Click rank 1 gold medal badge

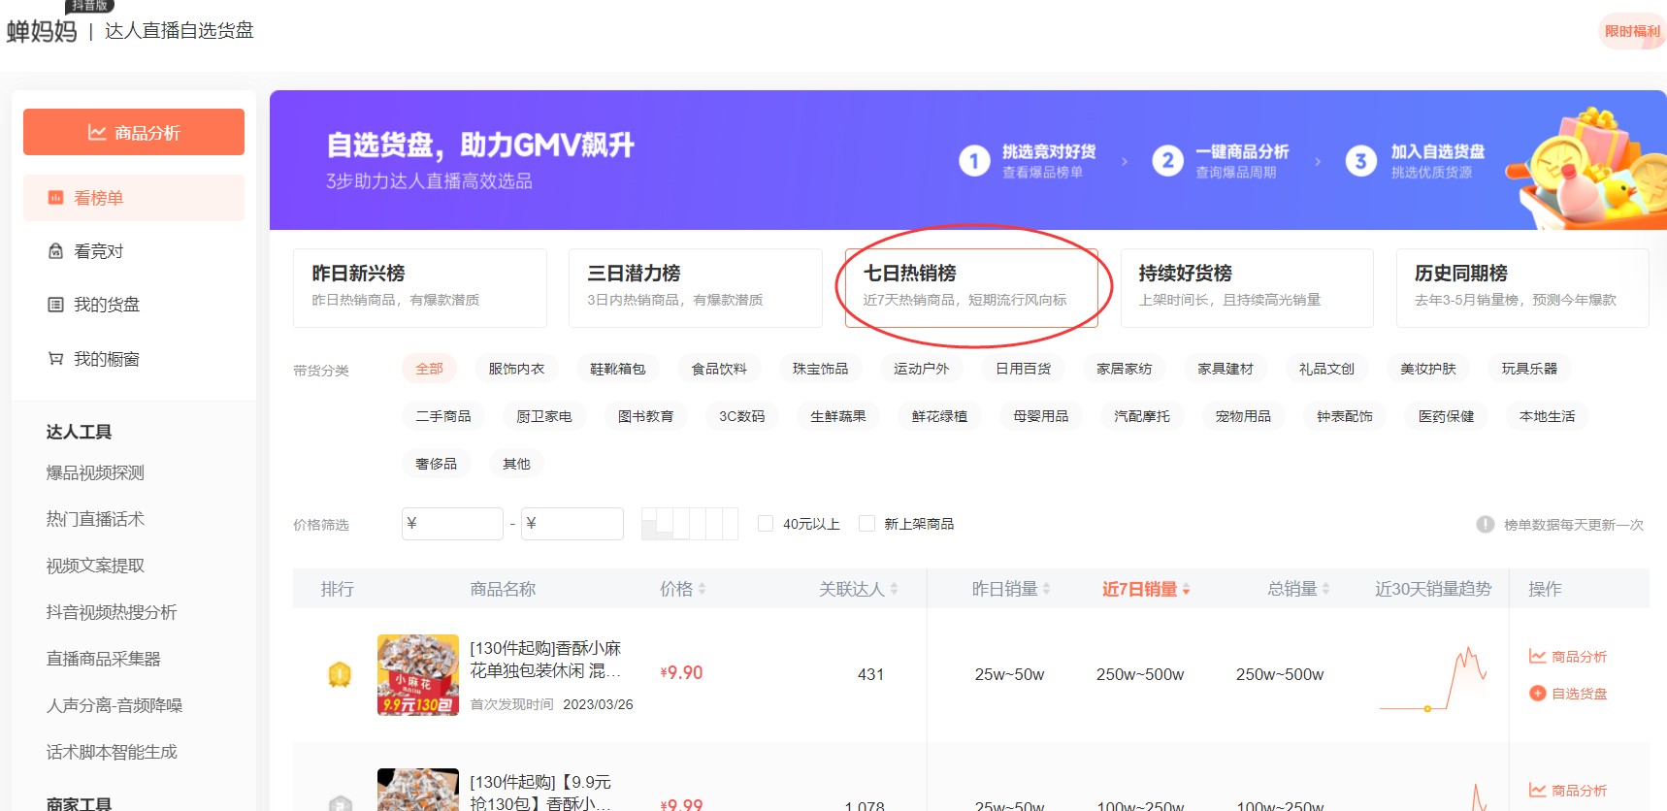tap(340, 674)
